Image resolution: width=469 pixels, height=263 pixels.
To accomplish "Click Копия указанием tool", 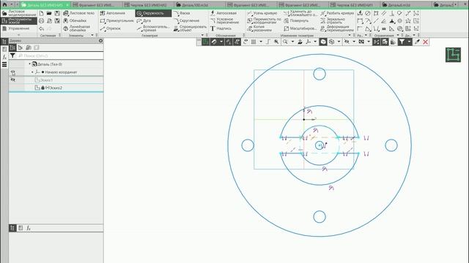I will point(259,28).
